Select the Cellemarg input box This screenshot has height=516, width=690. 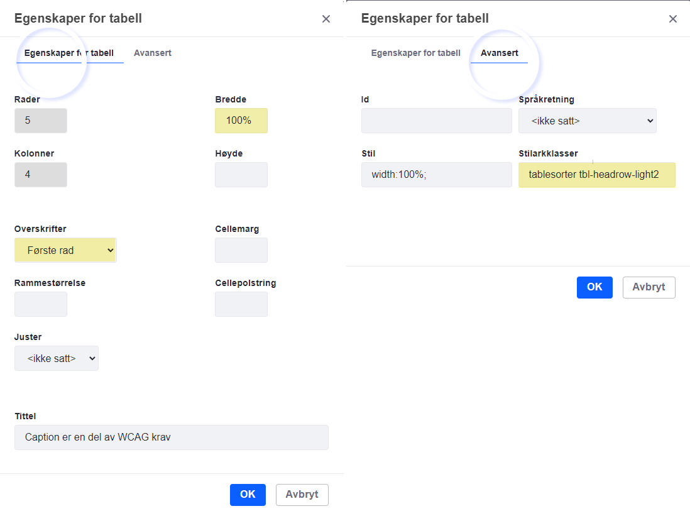pos(241,250)
